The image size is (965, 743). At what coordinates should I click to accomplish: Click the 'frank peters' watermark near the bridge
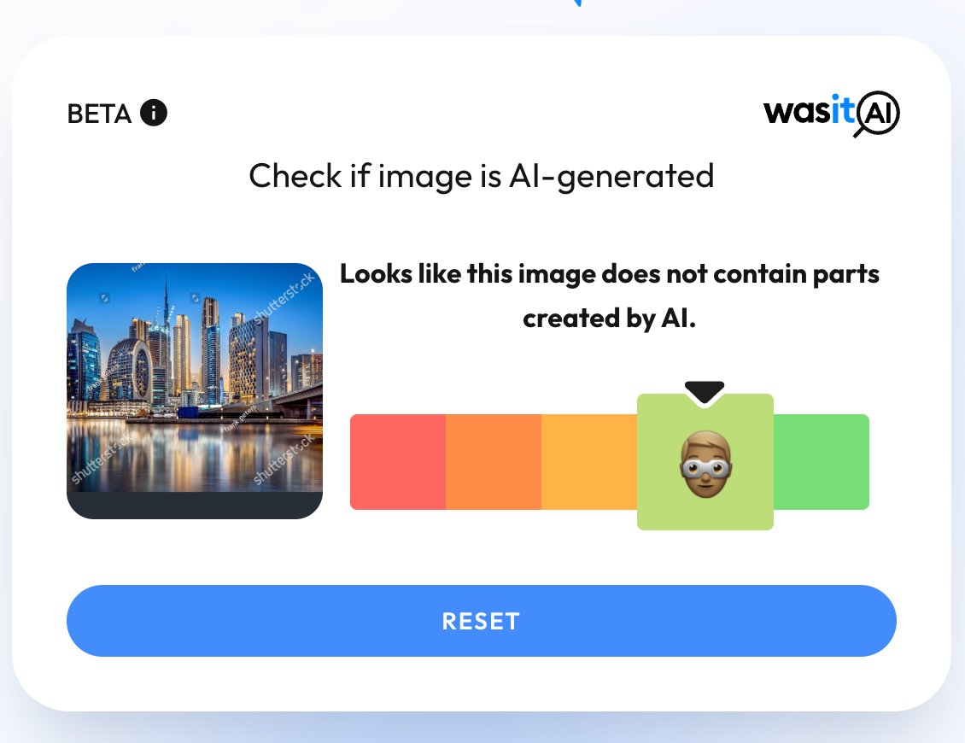coord(241,418)
